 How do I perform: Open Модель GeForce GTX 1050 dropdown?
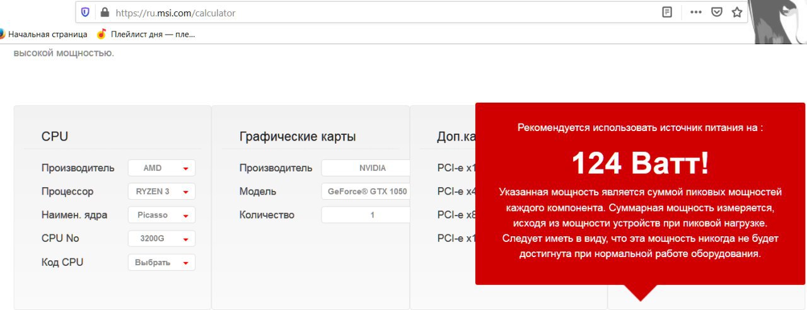tap(366, 192)
